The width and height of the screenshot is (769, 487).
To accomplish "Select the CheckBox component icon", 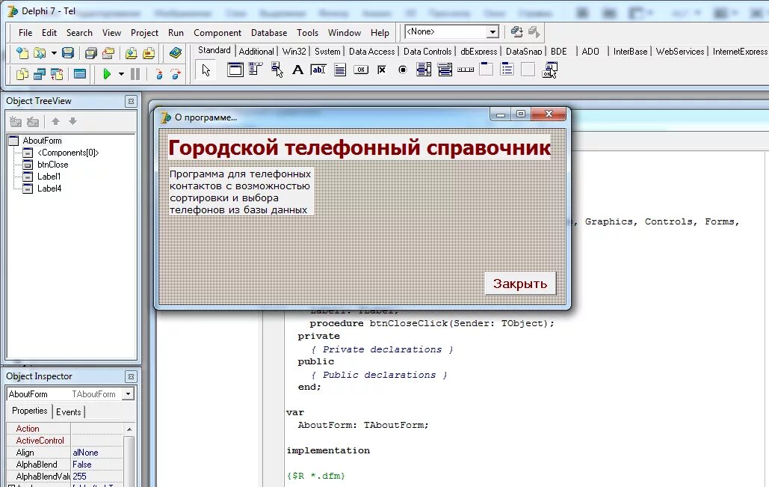I will [x=382, y=70].
